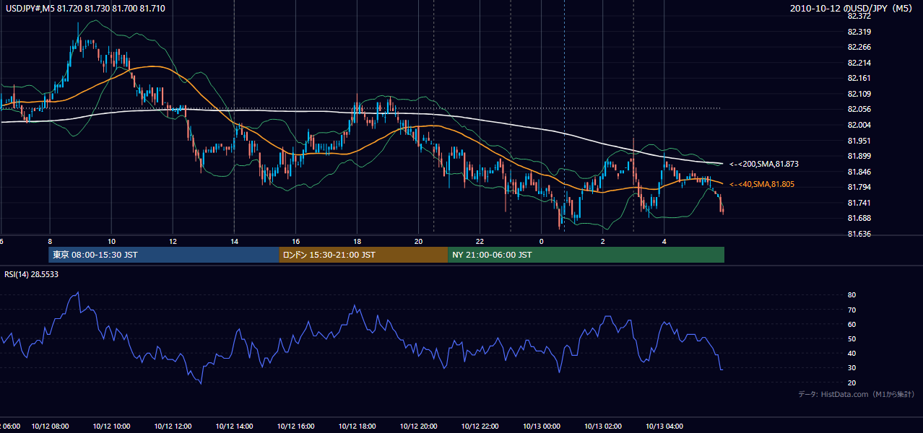
Task: Click the 10/12 18:00 date axis label
Action: [357, 427]
